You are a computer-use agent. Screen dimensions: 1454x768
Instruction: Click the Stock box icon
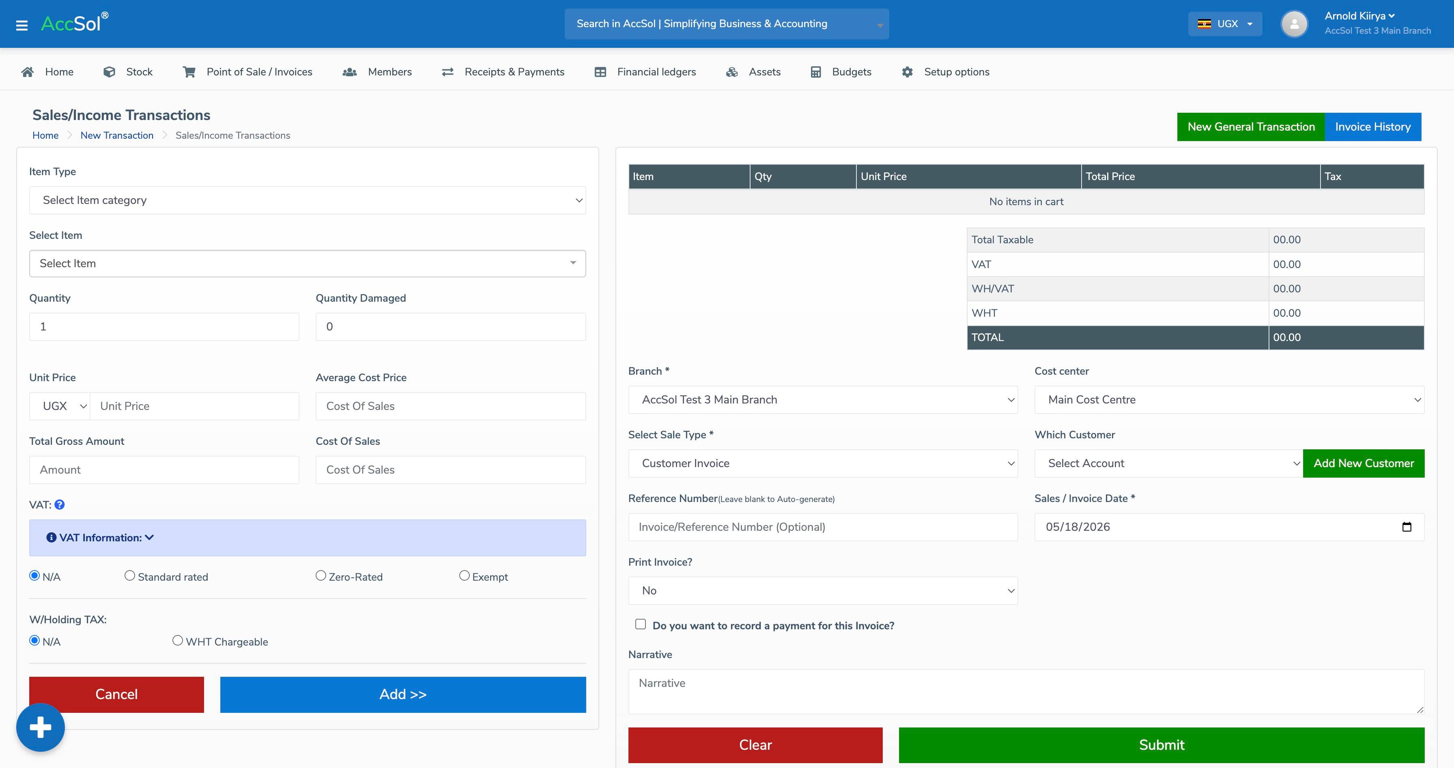point(110,72)
